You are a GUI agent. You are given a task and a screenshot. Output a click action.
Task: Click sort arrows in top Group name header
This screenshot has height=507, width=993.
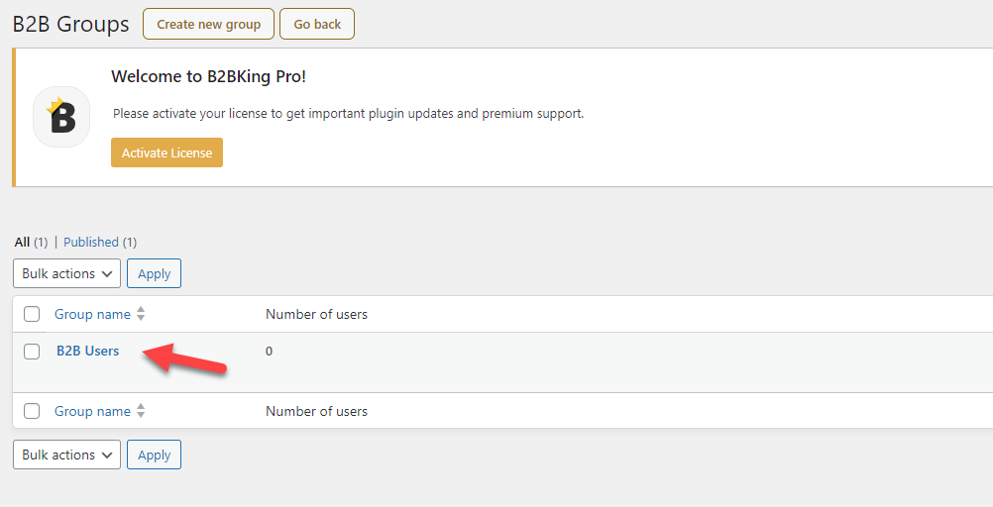pyautogui.click(x=141, y=313)
